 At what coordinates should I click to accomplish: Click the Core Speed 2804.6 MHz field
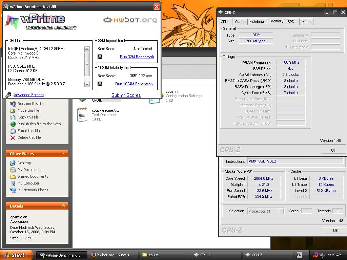tap(264, 178)
